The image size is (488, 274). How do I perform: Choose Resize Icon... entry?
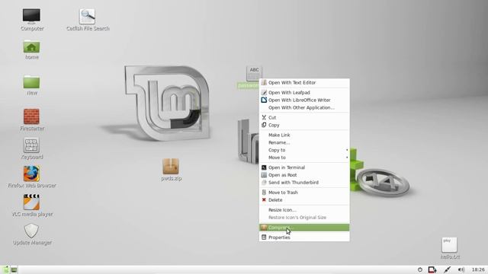pyautogui.click(x=304, y=210)
